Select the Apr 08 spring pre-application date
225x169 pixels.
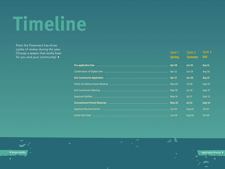tap(174, 65)
